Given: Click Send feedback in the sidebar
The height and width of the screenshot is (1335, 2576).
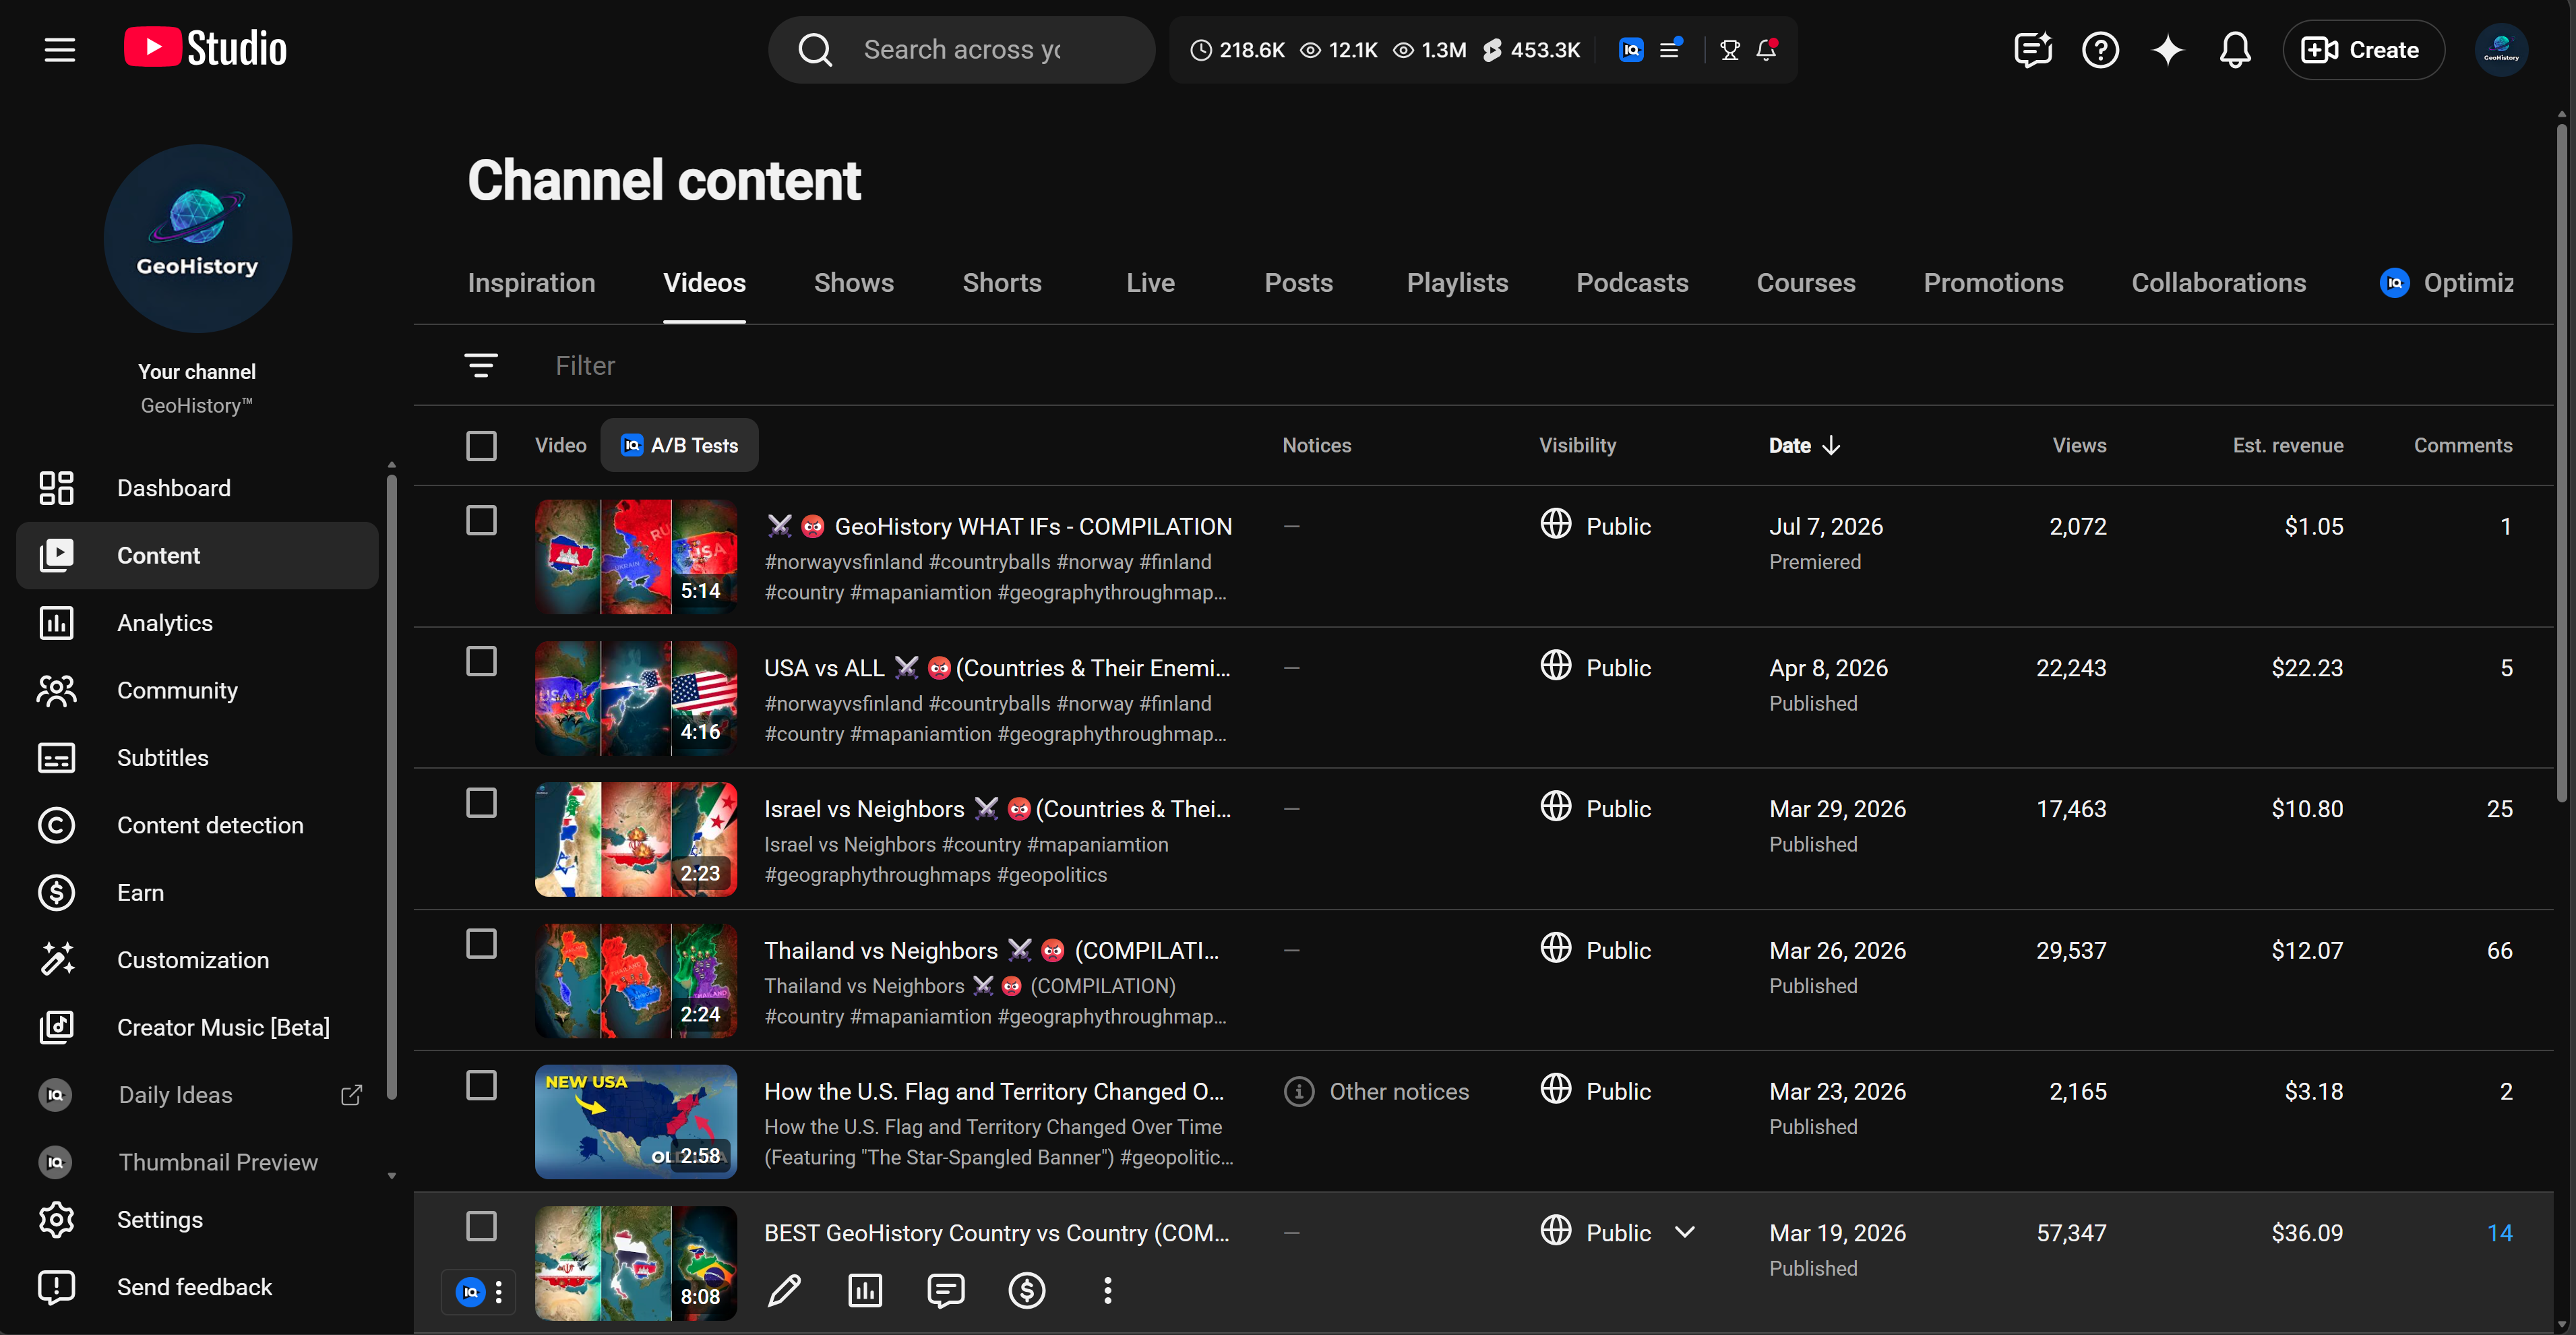Looking at the screenshot, I should [197, 1287].
